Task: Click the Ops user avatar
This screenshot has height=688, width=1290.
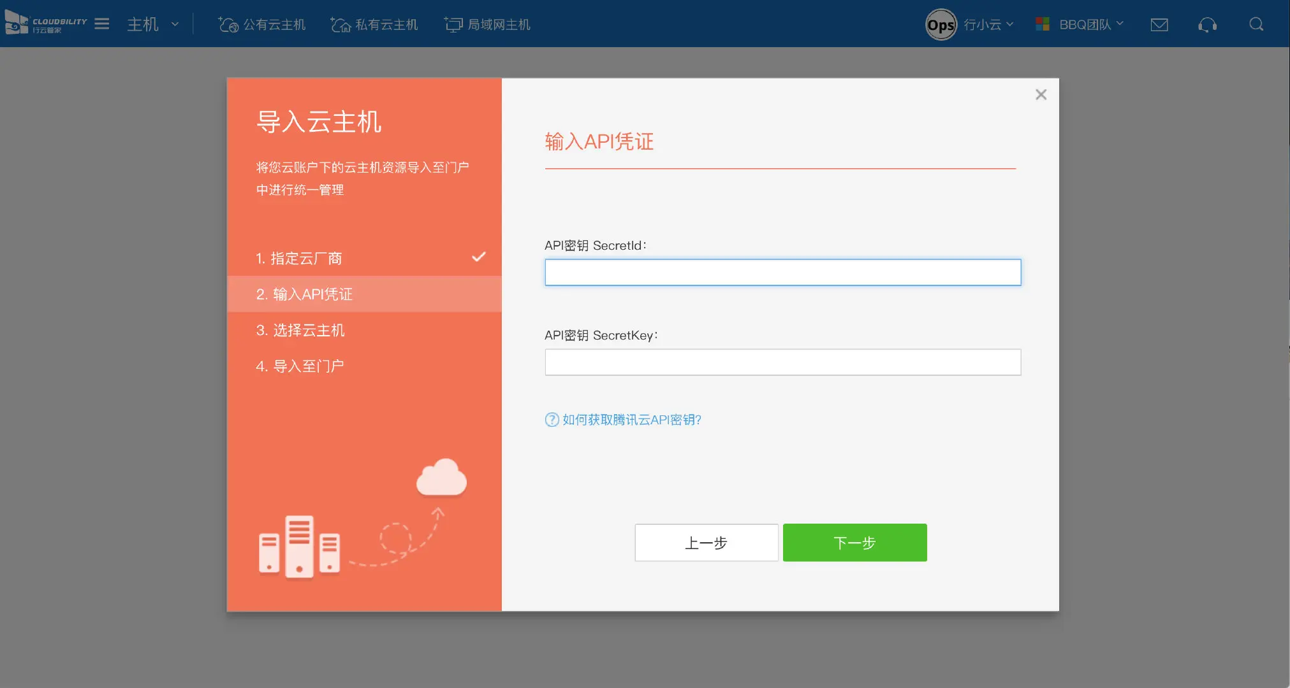Action: click(941, 25)
